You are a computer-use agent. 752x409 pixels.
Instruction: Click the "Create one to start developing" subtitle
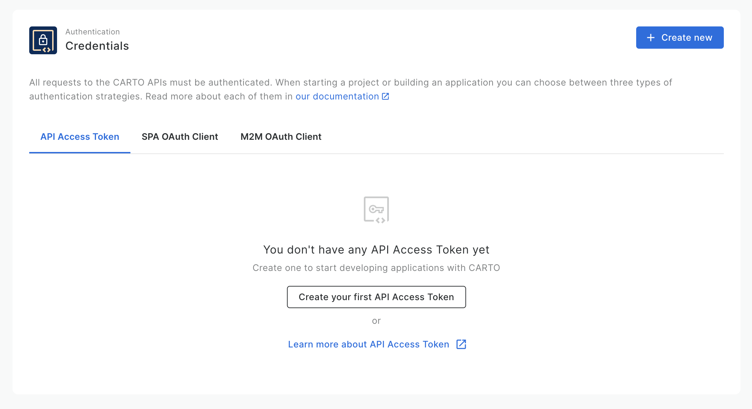376,268
